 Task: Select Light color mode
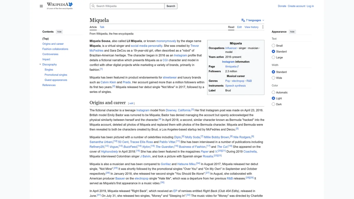pos(273,98)
